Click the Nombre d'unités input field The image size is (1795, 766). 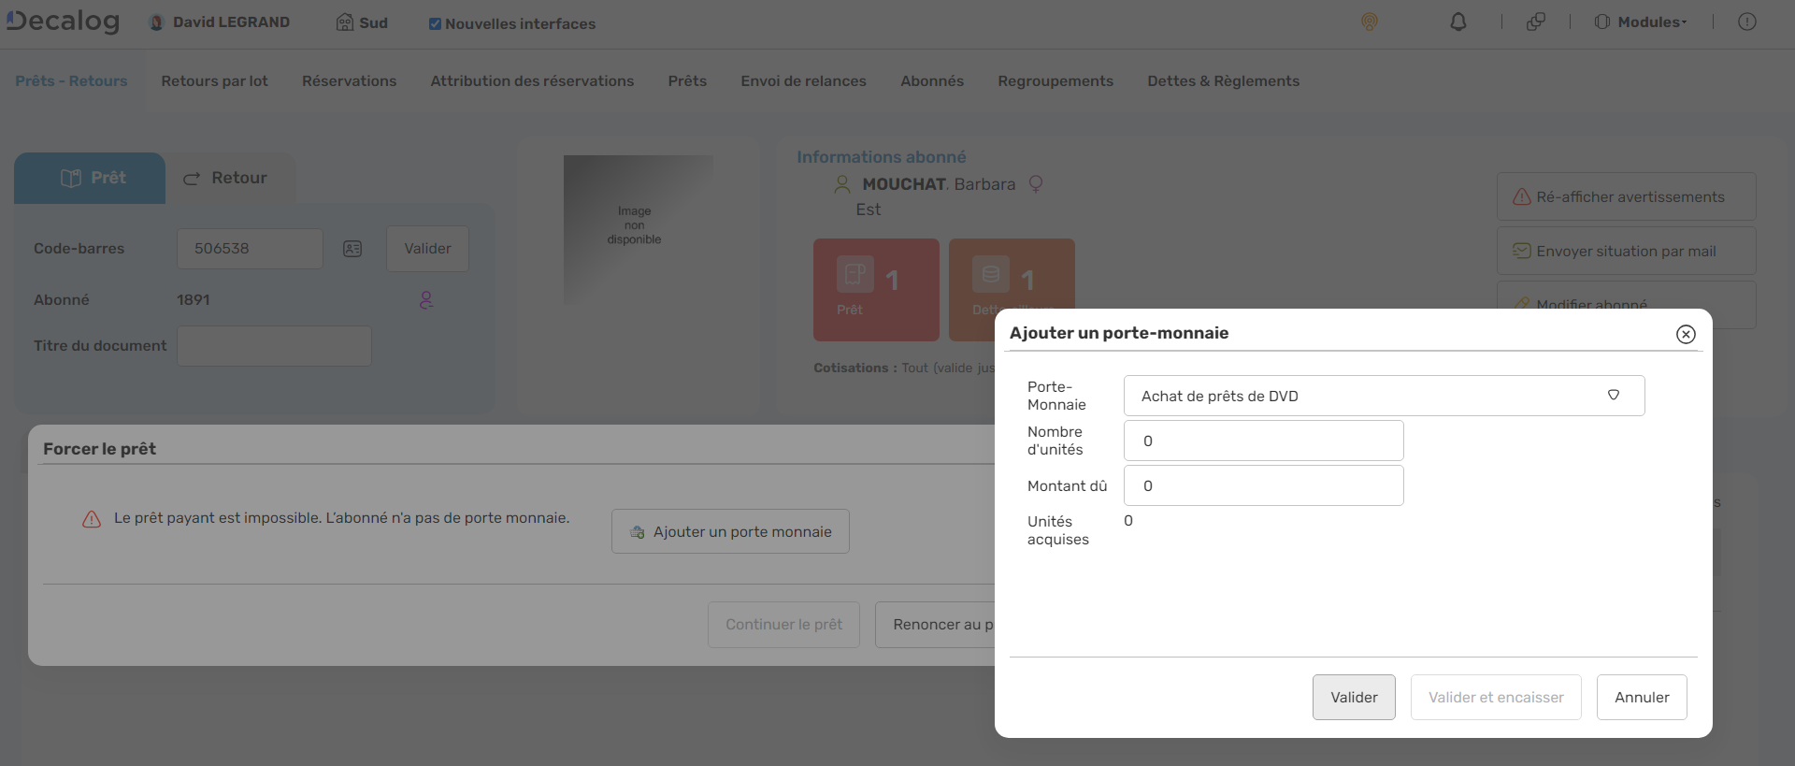tap(1263, 441)
